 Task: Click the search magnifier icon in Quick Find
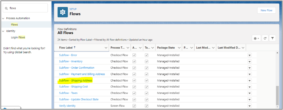click(6, 8)
